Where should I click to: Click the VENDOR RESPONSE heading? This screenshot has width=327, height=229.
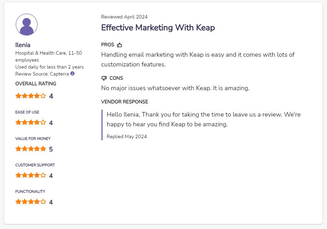pyautogui.click(x=125, y=102)
